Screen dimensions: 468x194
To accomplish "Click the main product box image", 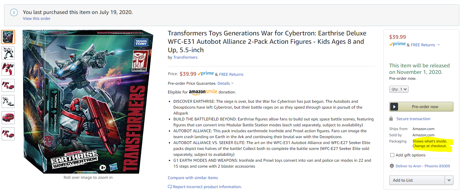I will [x=88, y=102].
